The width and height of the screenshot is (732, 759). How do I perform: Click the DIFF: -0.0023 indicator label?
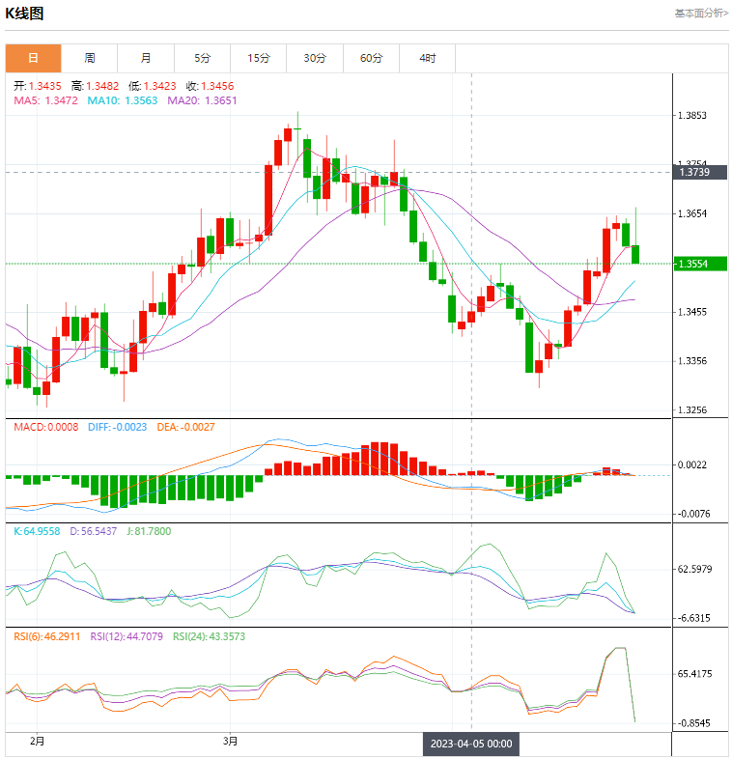click(117, 427)
